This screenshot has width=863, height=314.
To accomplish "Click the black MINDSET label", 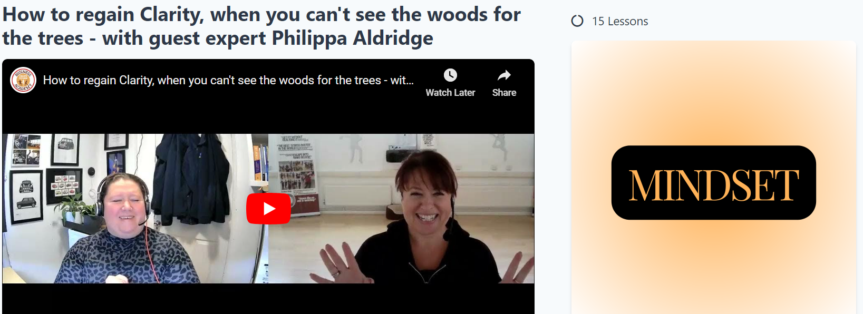I will (x=714, y=183).
